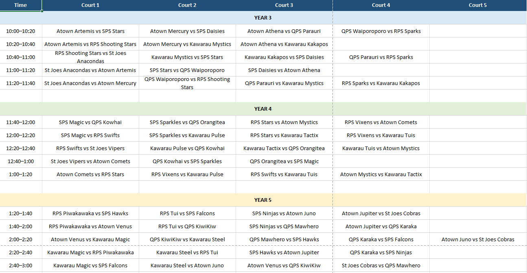Screen dimensions: 527x273
Task: Click Kawarau Kakapos vs SPS Daisies cell
Action: (284, 57)
